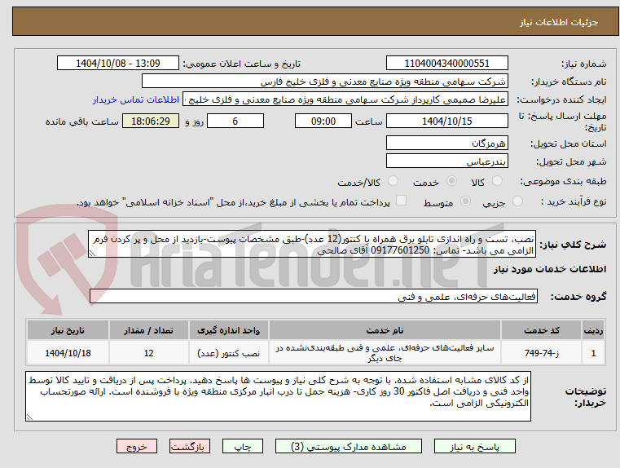The height and width of the screenshot is (468, 620).
Task: Select the کالا/خدمت radio button
Action: (x=393, y=181)
